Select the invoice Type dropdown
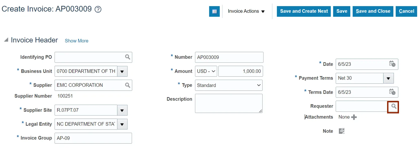 tap(228, 85)
